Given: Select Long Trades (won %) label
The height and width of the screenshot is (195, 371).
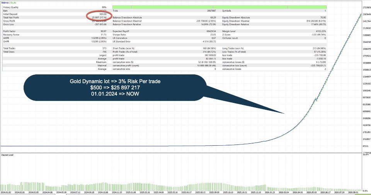Looking at the screenshot, I should click(x=233, y=49).
